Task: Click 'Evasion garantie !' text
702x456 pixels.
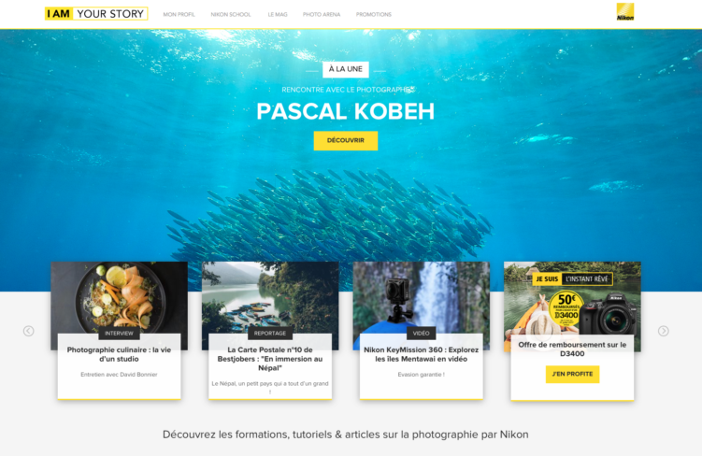Action: (x=422, y=375)
